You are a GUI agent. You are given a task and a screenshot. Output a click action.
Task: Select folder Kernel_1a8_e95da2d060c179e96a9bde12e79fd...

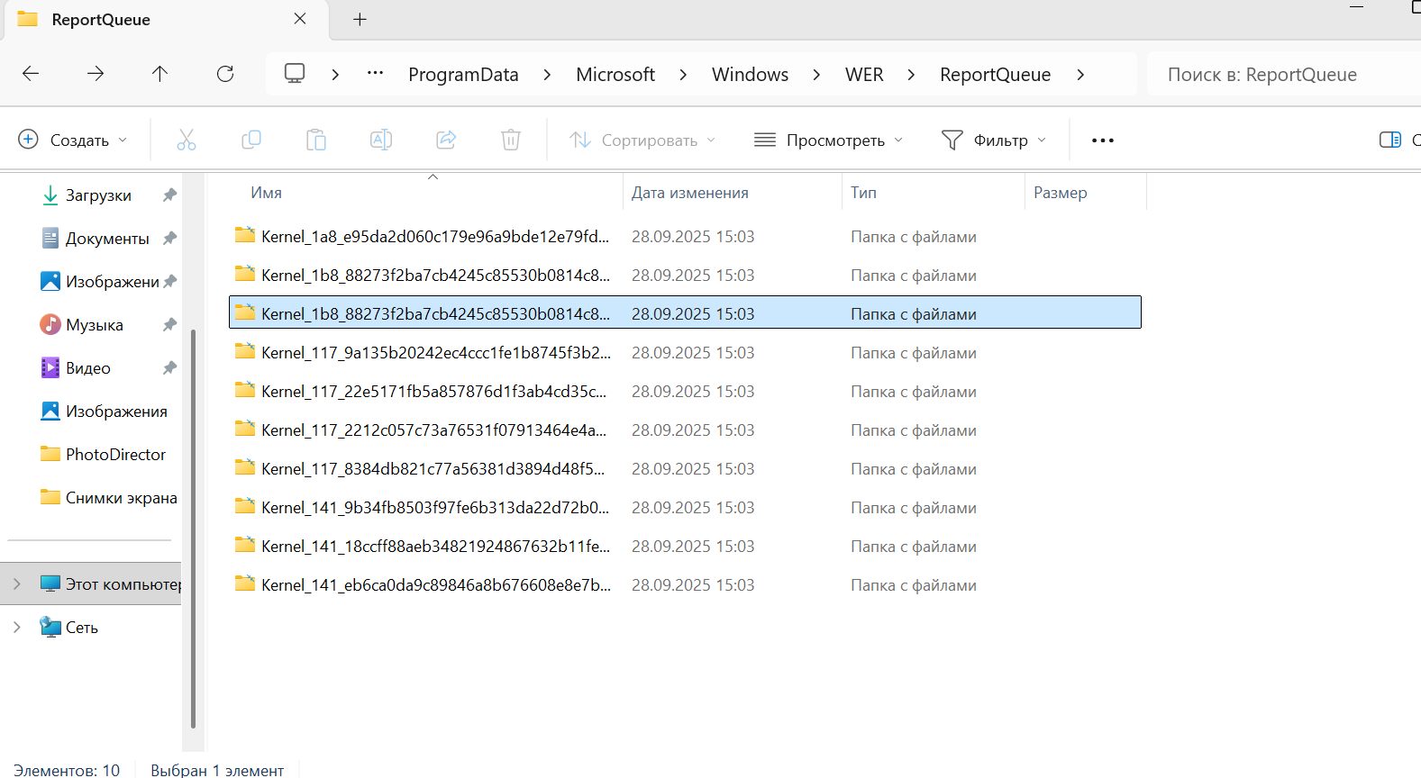(685, 236)
